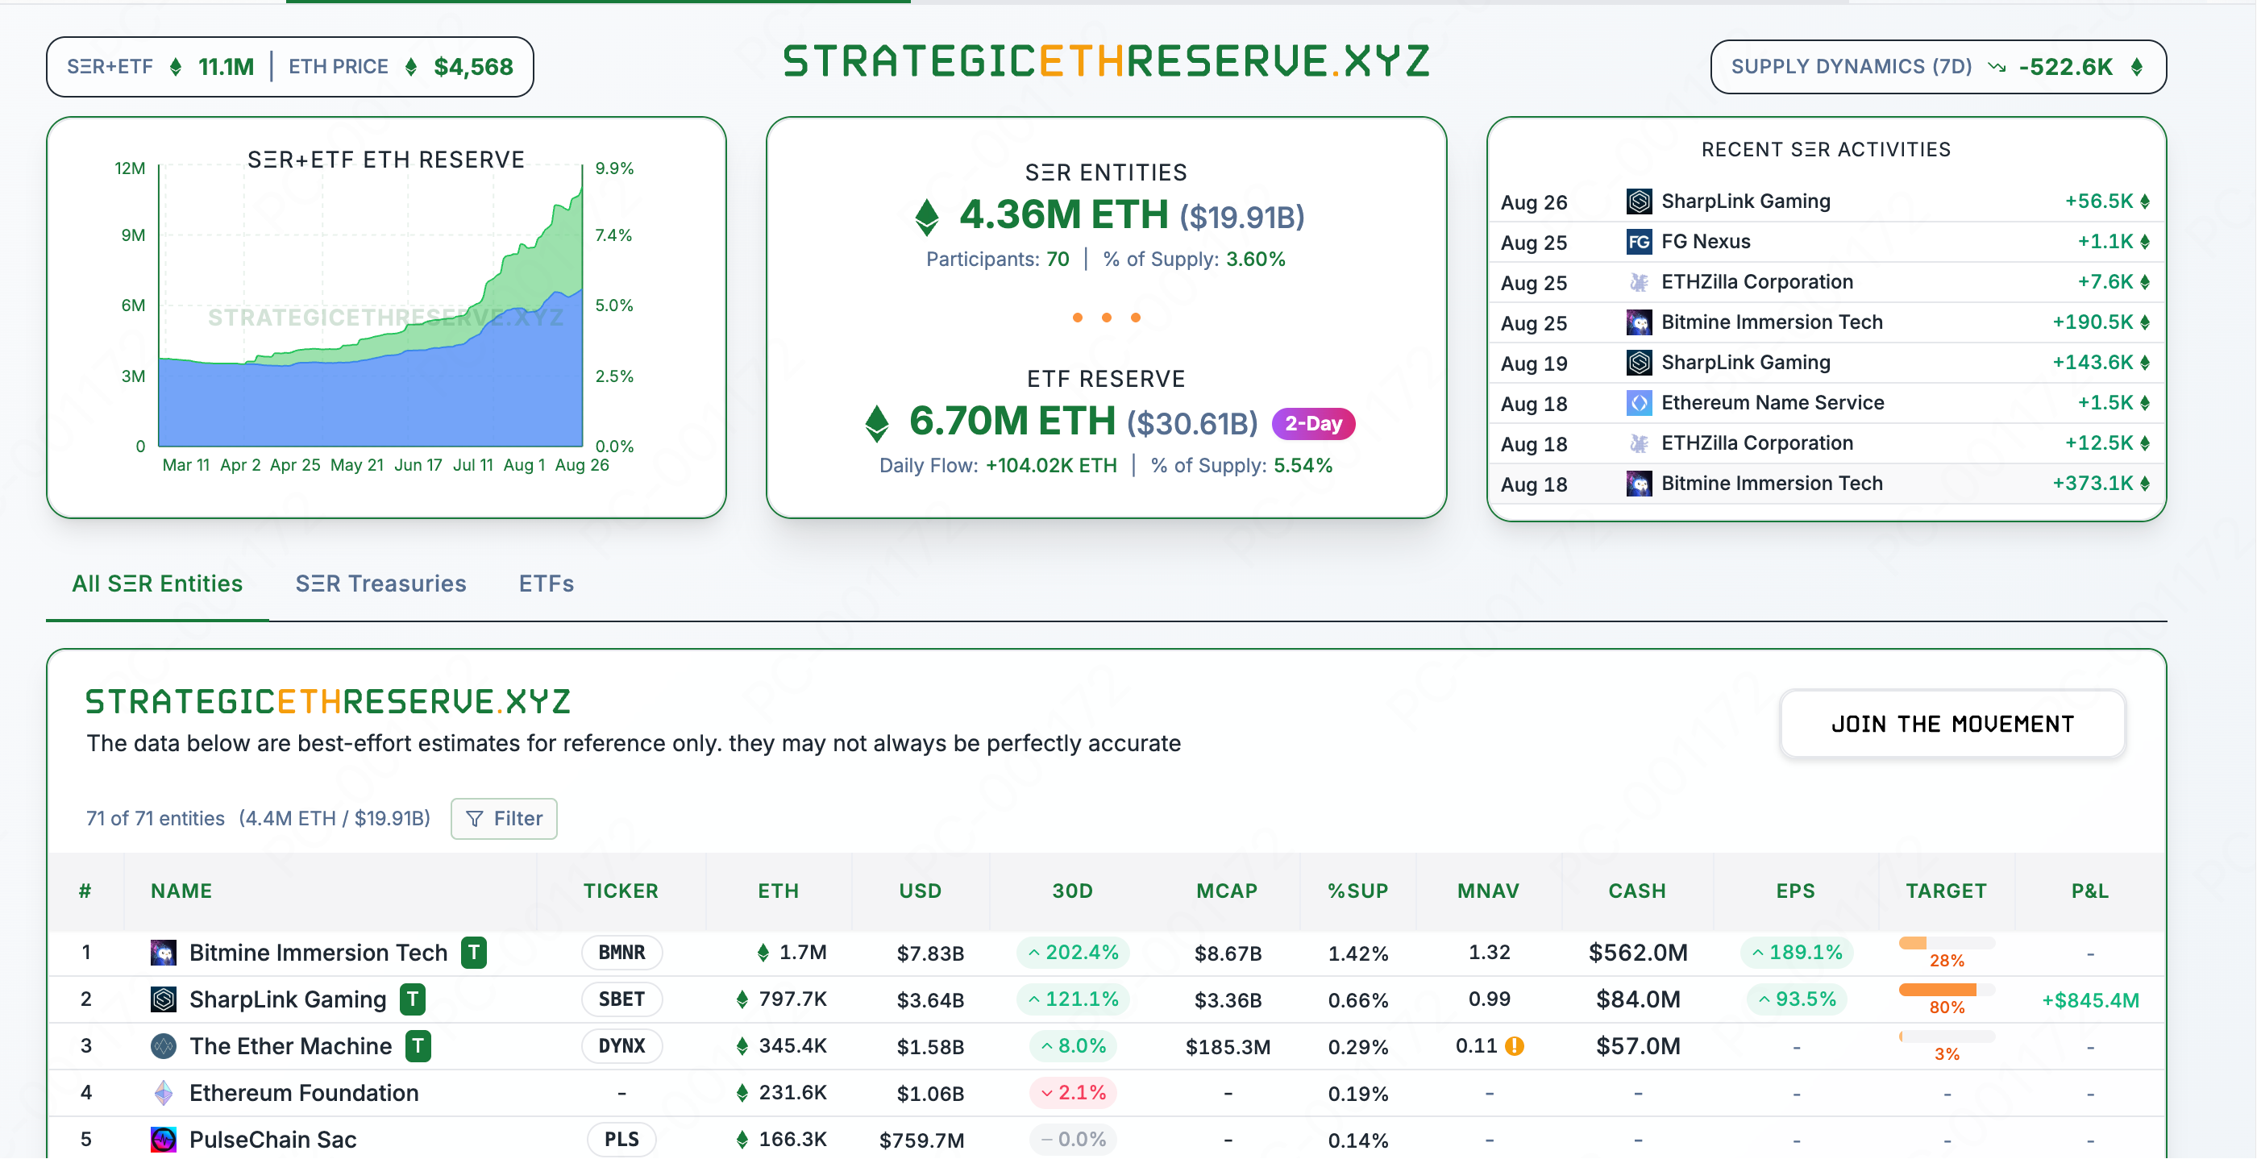Click the FG Nexus icon in recent activities

(1639, 242)
